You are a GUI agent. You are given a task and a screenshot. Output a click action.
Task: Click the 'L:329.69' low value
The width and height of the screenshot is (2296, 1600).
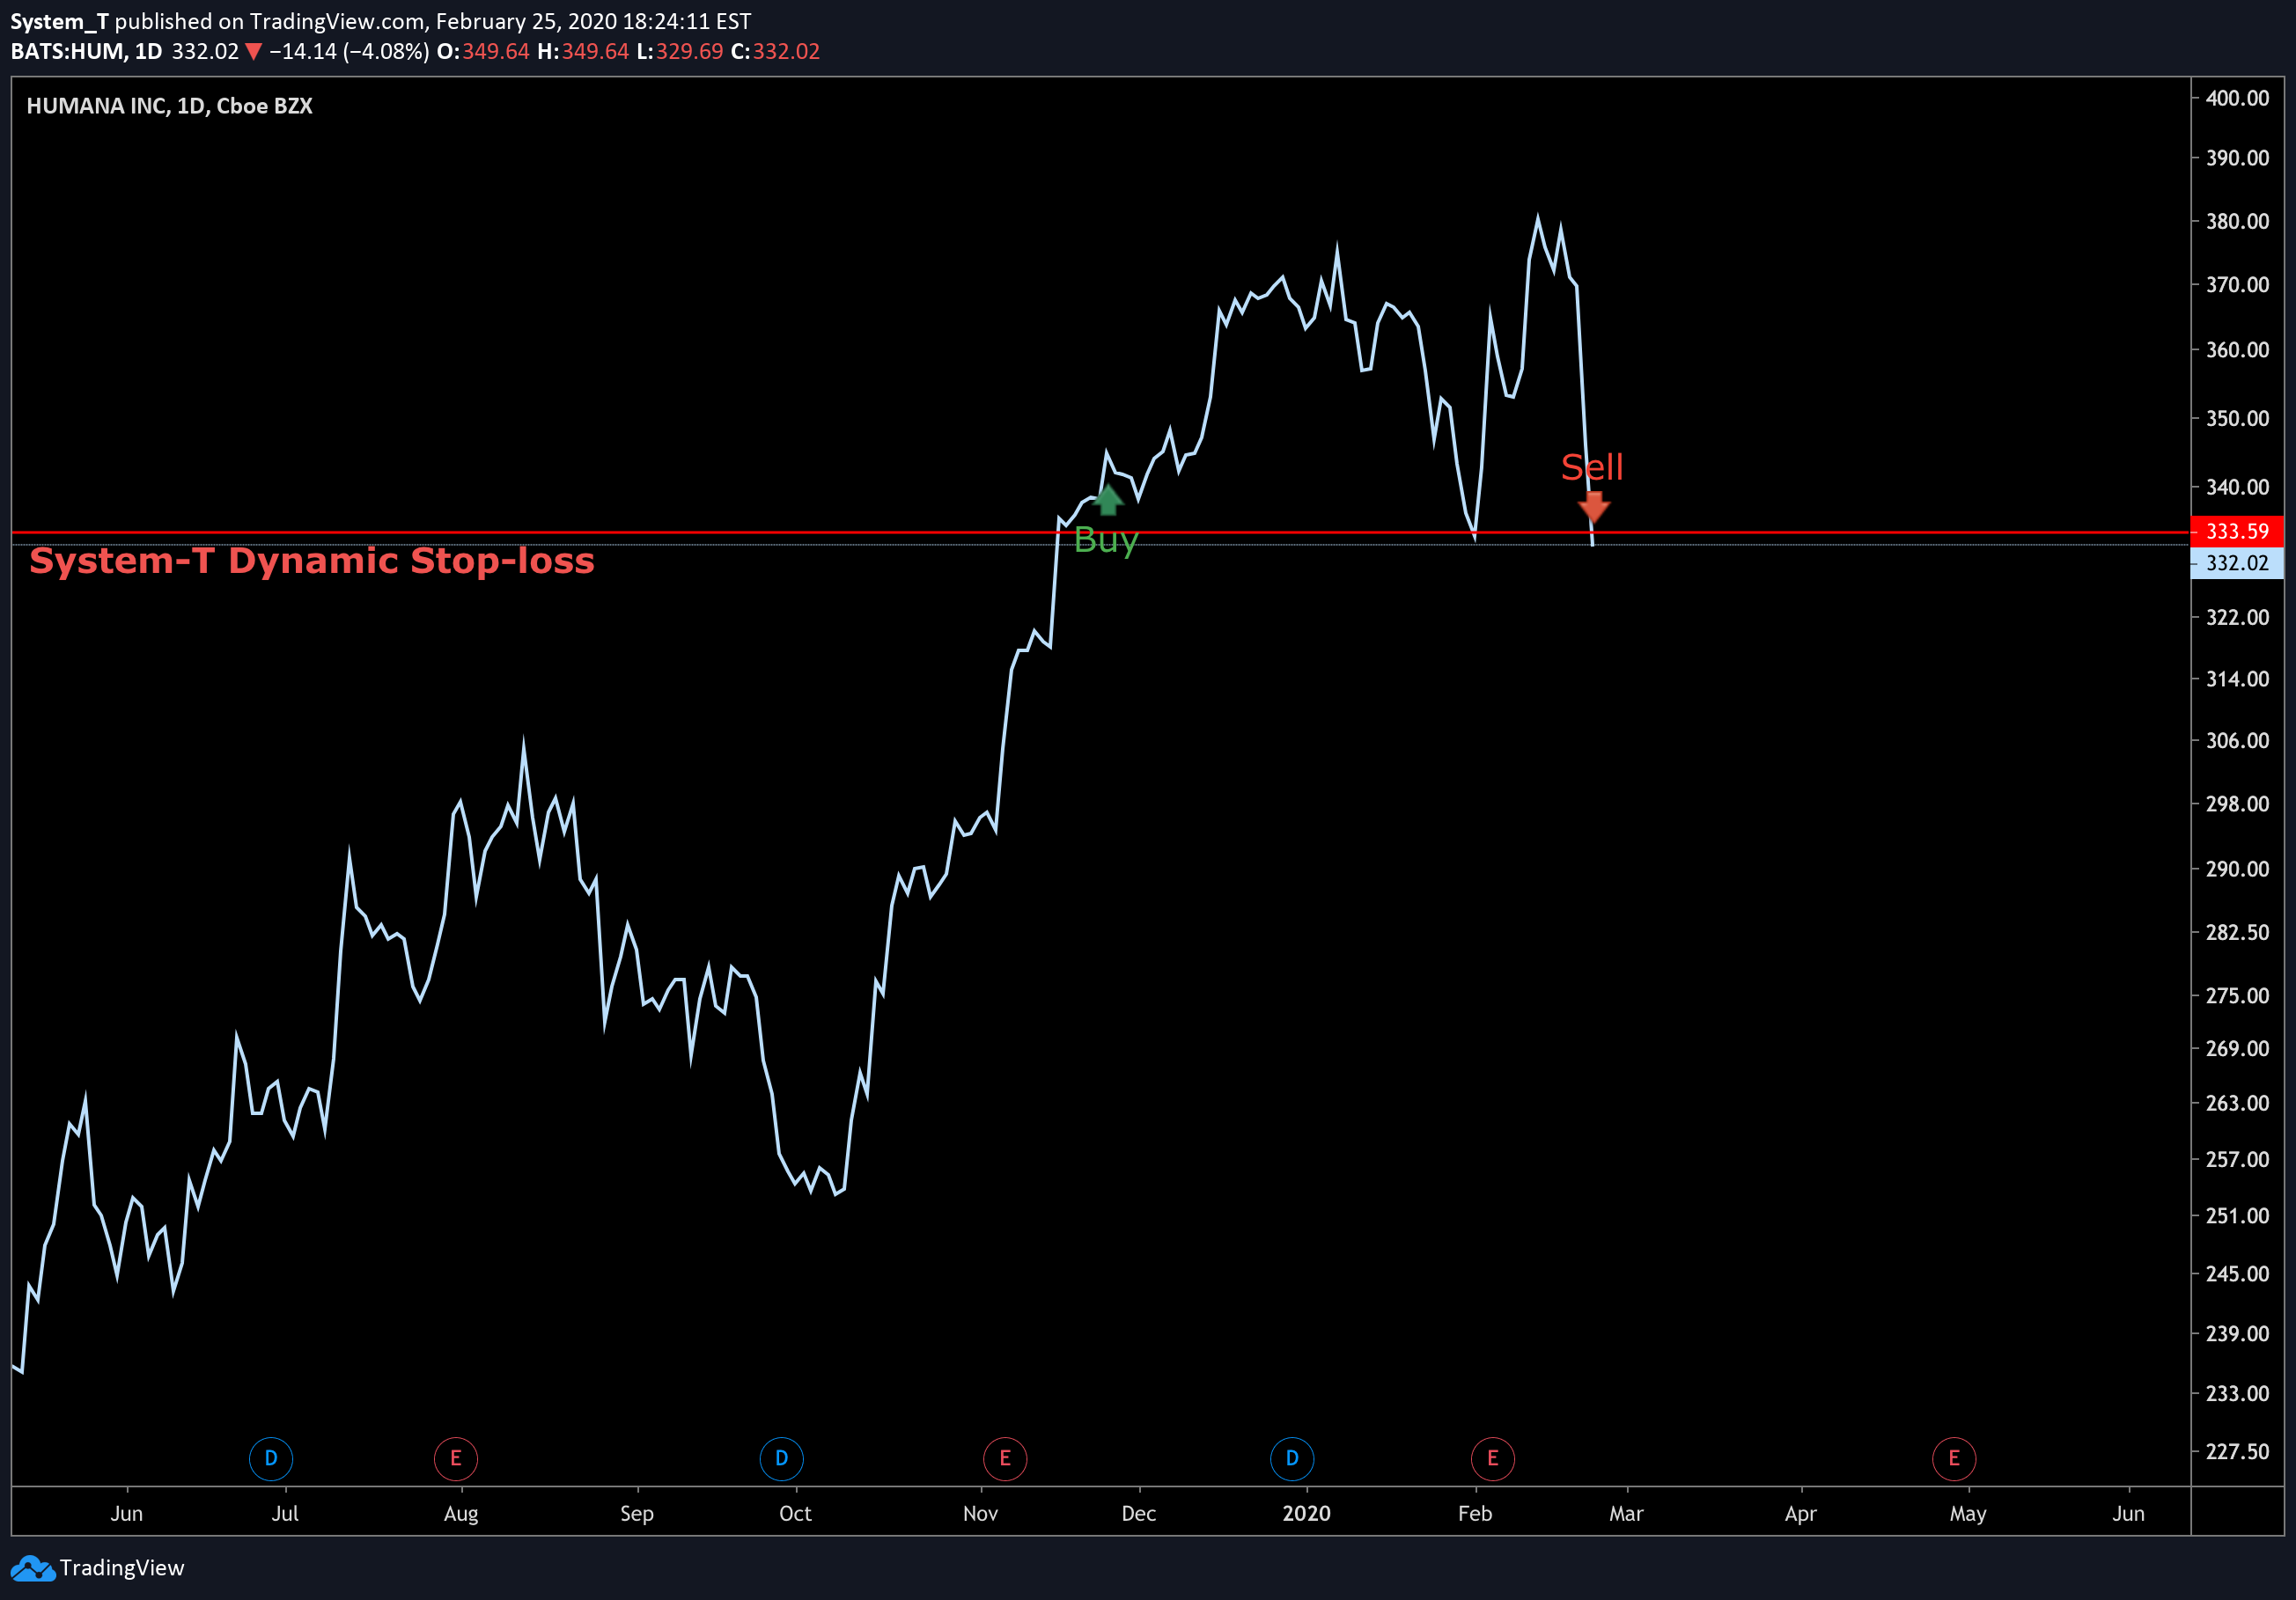(x=680, y=52)
